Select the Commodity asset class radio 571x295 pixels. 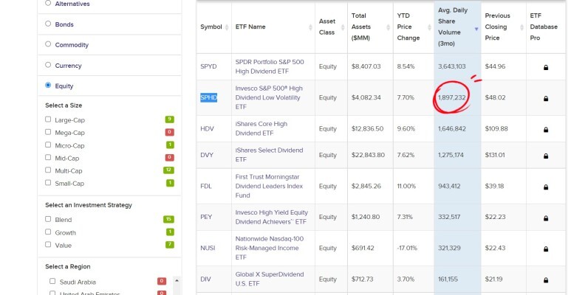tap(48, 44)
